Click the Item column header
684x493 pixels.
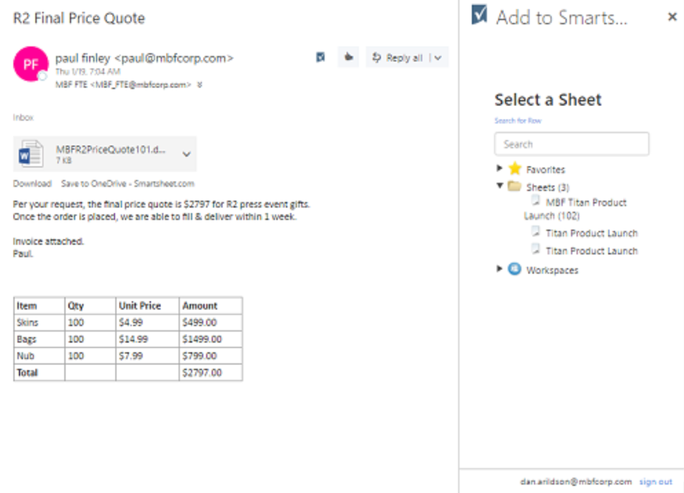pos(39,306)
